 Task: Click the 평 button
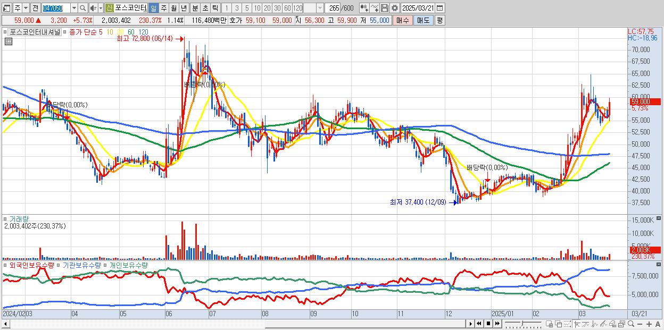(x=439, y=20)
